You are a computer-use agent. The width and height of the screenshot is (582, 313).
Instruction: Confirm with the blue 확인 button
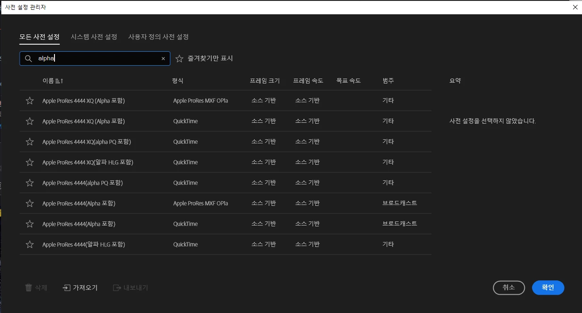coord(548,288)
